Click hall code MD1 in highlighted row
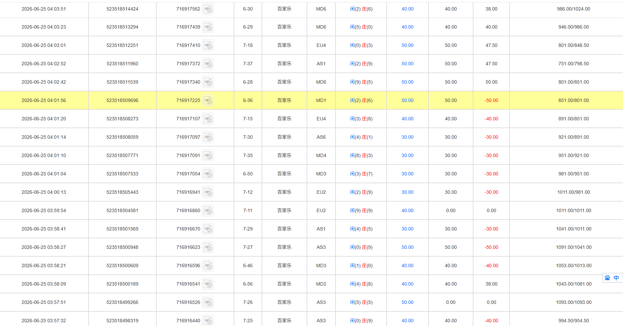The image size is (623, 326). pos(321,100)
